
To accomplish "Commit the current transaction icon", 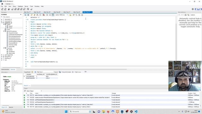I will point(47,15).
